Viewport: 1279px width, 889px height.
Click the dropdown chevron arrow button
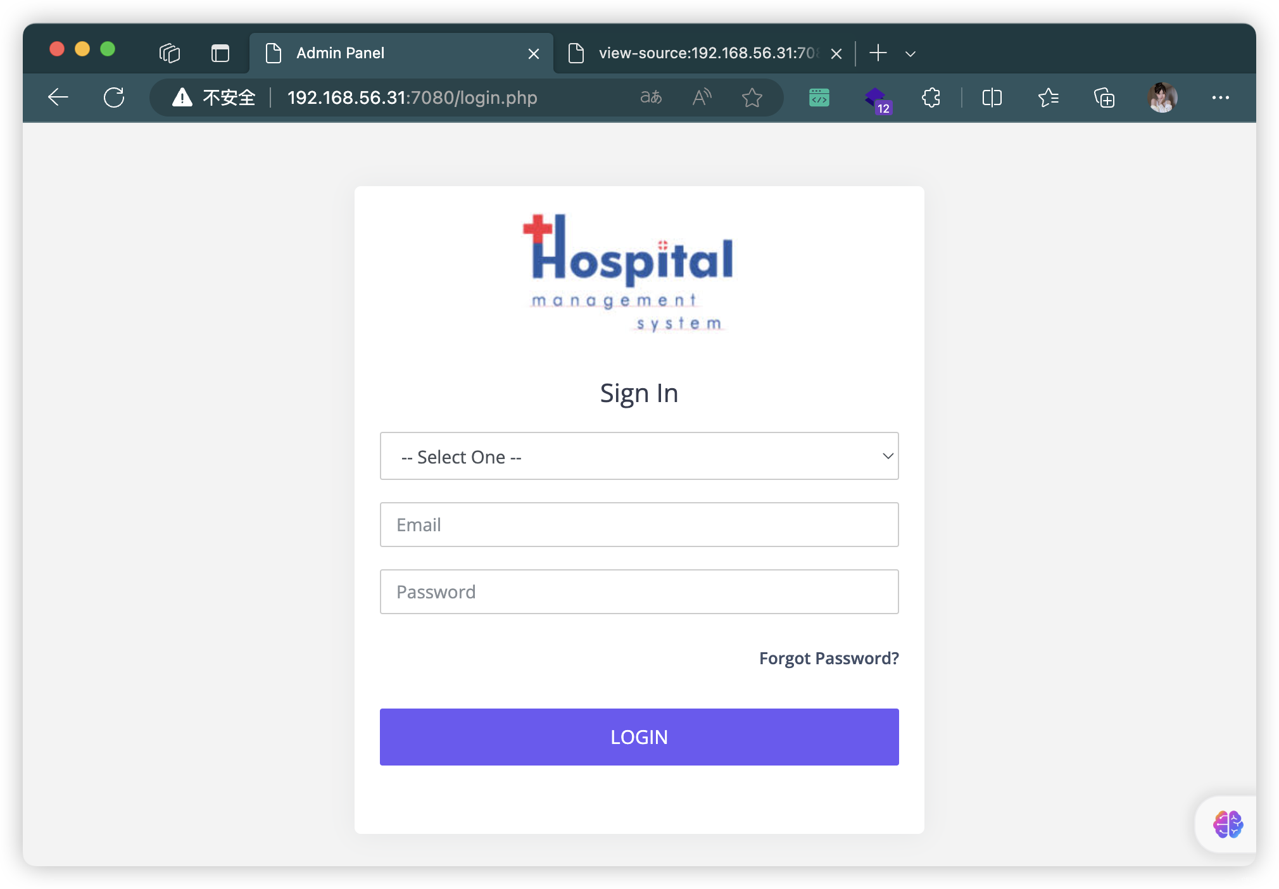pos(885,456)
